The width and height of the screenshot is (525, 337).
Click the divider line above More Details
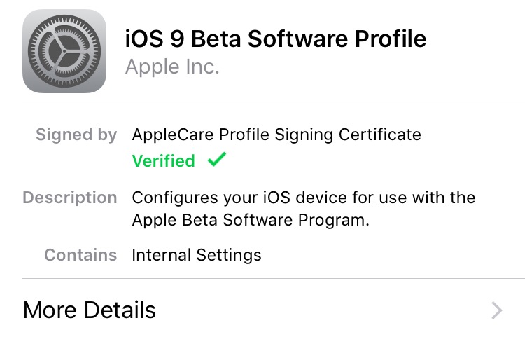point(273,279)
